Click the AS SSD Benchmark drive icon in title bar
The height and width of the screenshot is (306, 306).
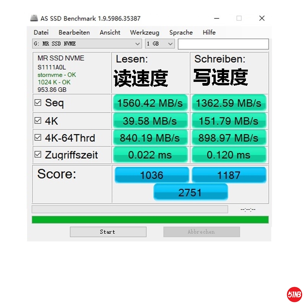(34, 18)
